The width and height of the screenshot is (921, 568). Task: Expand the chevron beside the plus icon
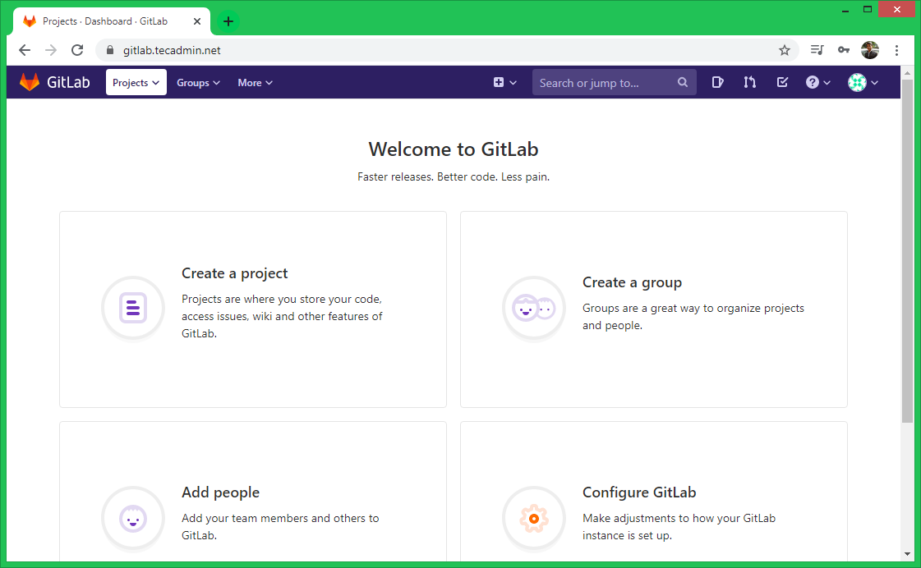coord(513,83)
